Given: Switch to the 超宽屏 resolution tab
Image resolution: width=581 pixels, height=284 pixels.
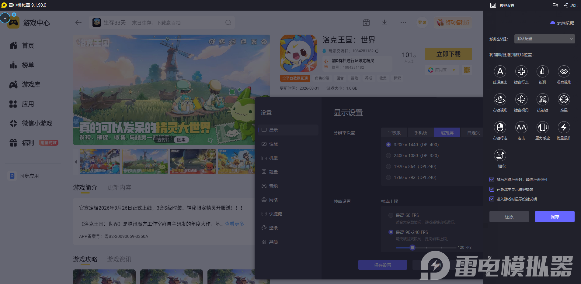Looking at the screenshot, I should [x=447, y=133].
